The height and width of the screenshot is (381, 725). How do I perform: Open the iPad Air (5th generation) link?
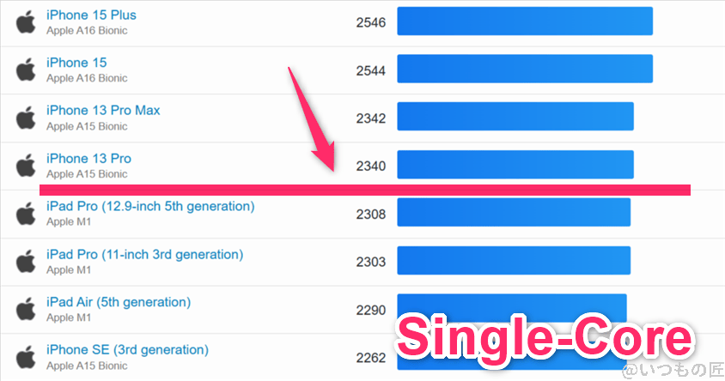click(119, 302)
